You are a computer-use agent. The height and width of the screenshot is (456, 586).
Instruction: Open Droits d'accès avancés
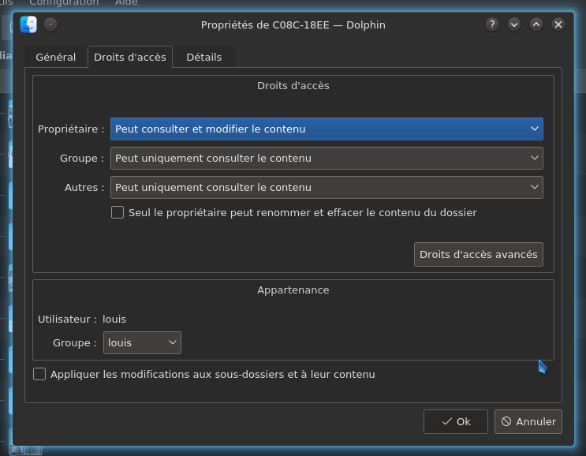(478, 255)
